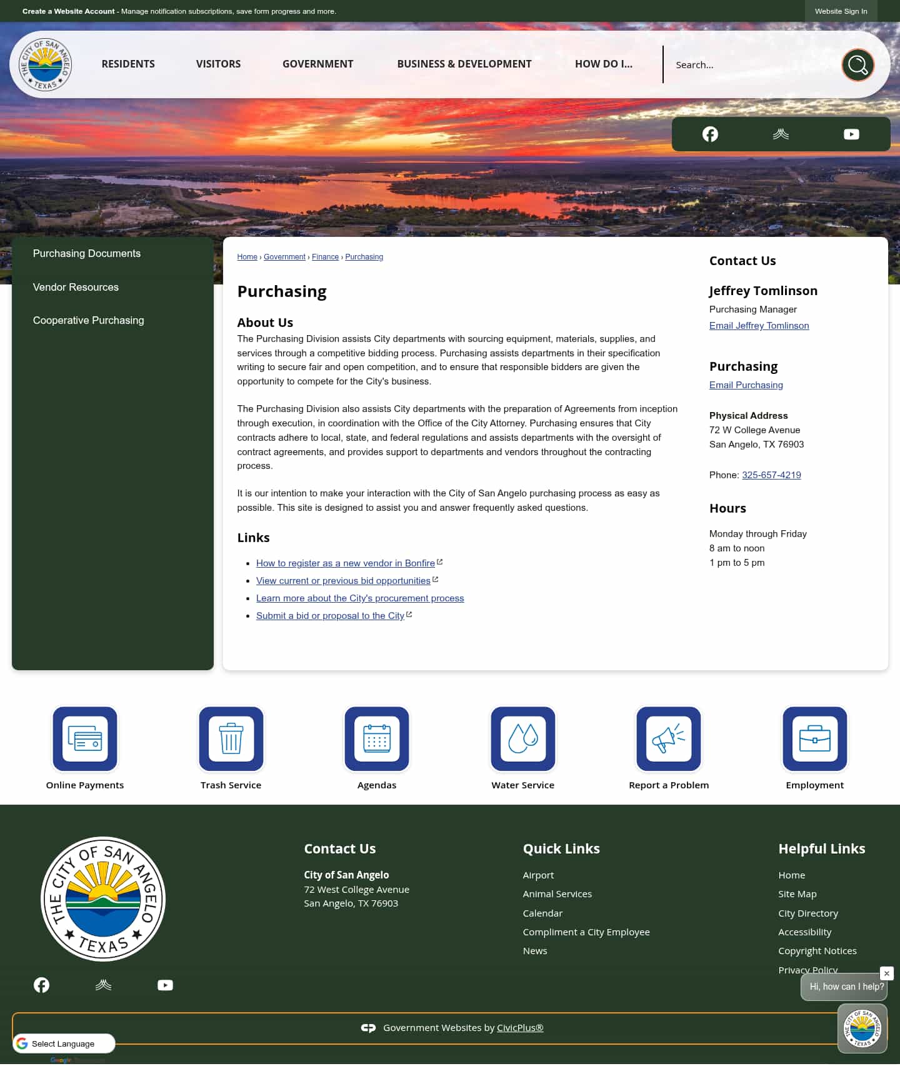The image size is (900, 1066).
Task: Click the Email Purchasing link
Action: point(746,385)
